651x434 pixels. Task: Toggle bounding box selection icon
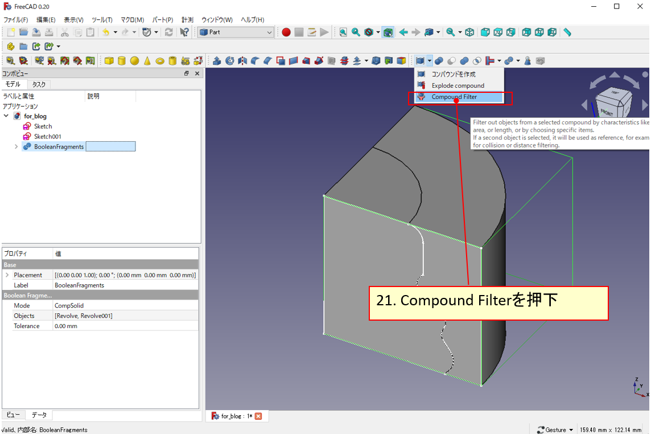point(388,32)
